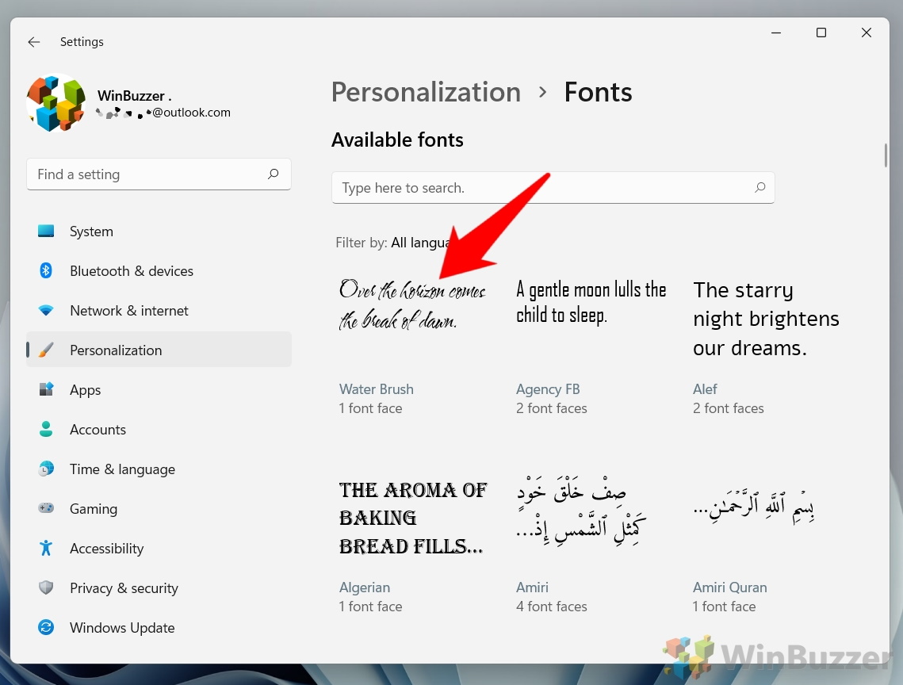The image size is (903, 685).
Task: Go to Apps settings
Action: [x=85, y=389]
